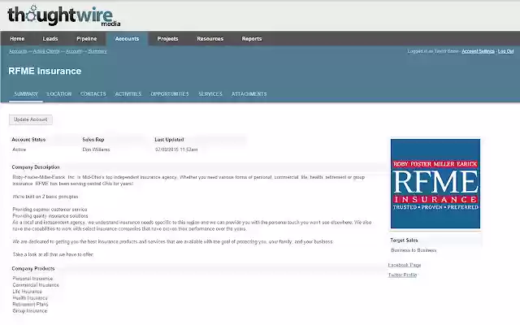Select the SUMMARY tab

(26, 94)
